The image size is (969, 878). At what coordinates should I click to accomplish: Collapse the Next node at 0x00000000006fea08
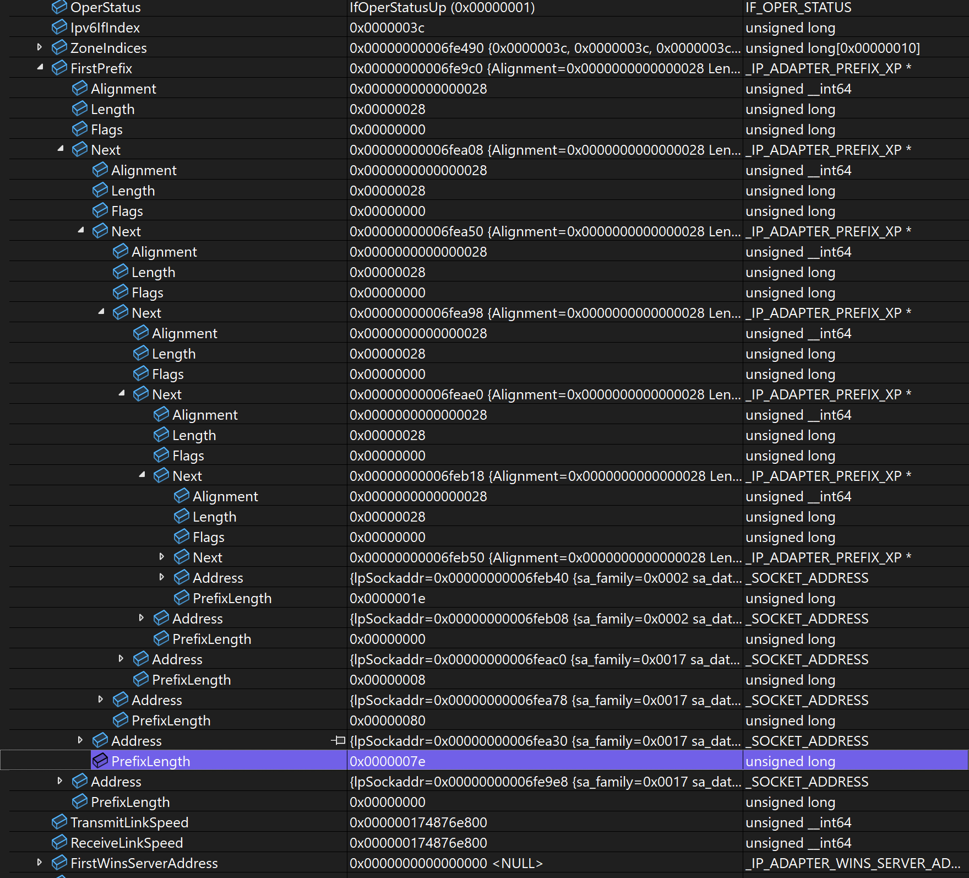[60, 149]
